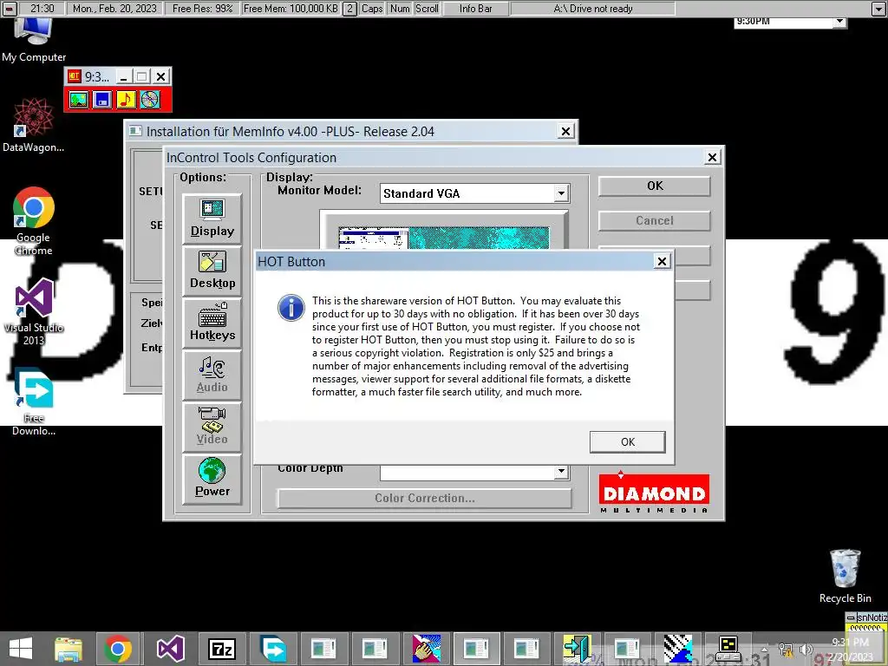Click the floppy disk icon in HOT toolbar
The height and width of the screenshot is (666, 888).
click(102, 100)
